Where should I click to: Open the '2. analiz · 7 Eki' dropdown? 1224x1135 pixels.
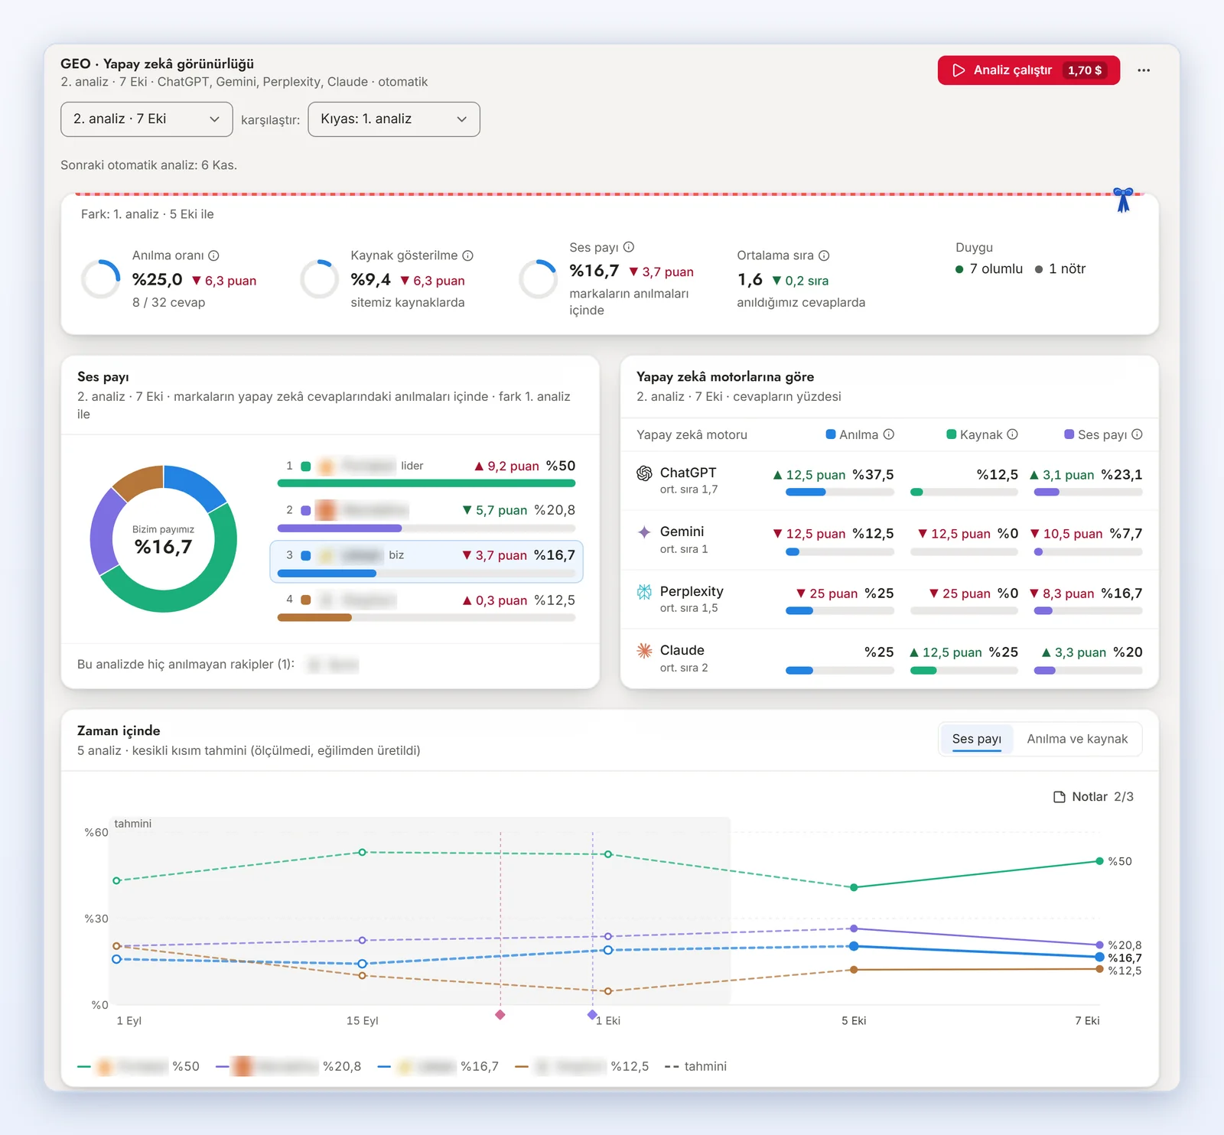pos(147,119)
